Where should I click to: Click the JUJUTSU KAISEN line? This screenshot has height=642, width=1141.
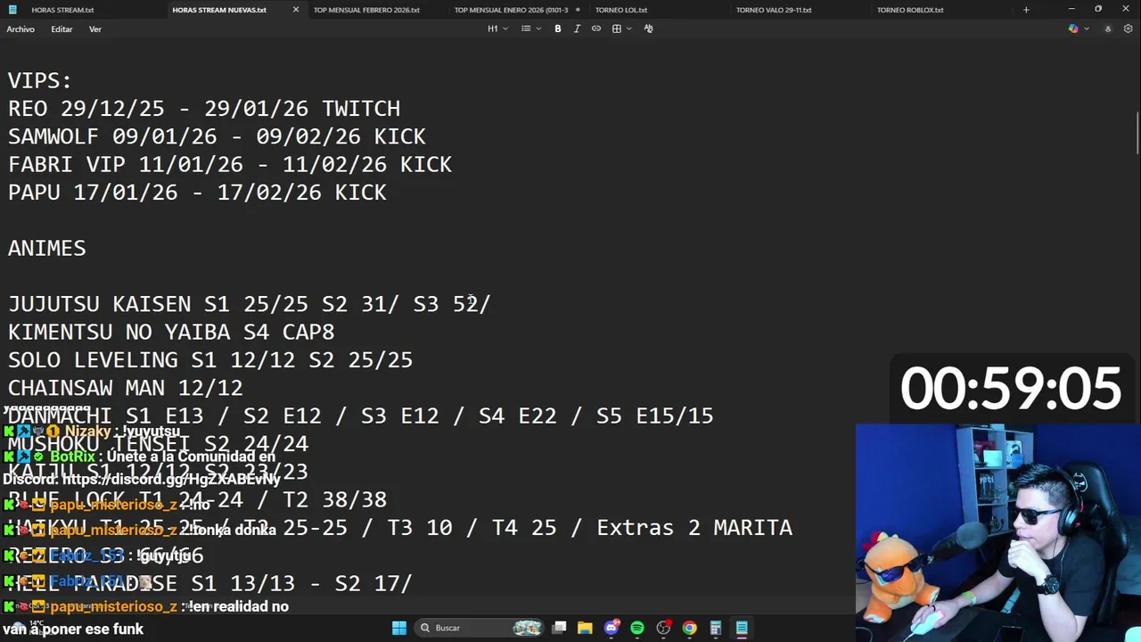pyautogui.click(x=250, y=304)
